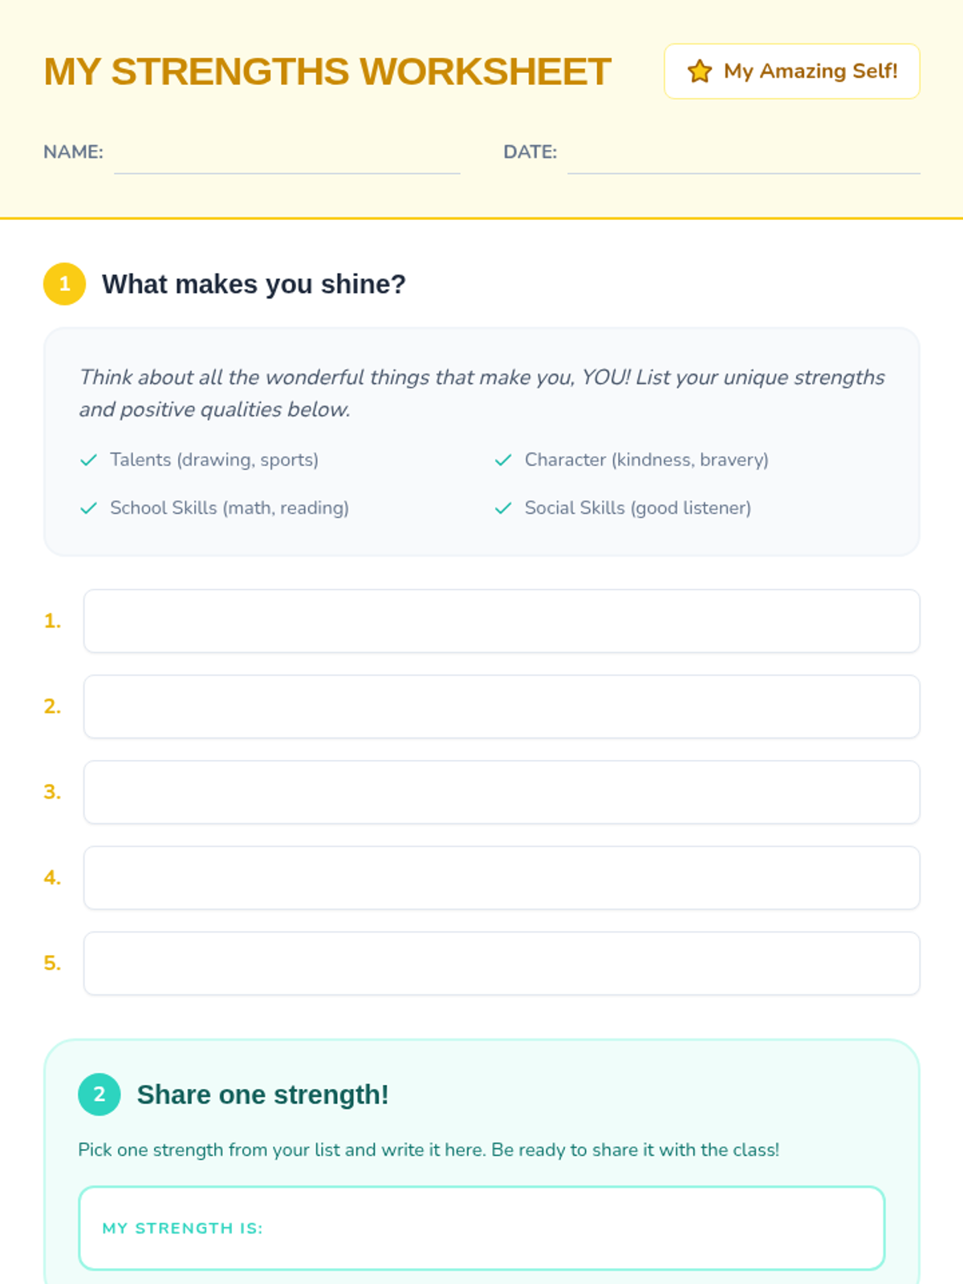Image resolution: width=963 pixels, height=1284 pixels.
Task: Click the first strength answer box
Action: click(502, 621)
